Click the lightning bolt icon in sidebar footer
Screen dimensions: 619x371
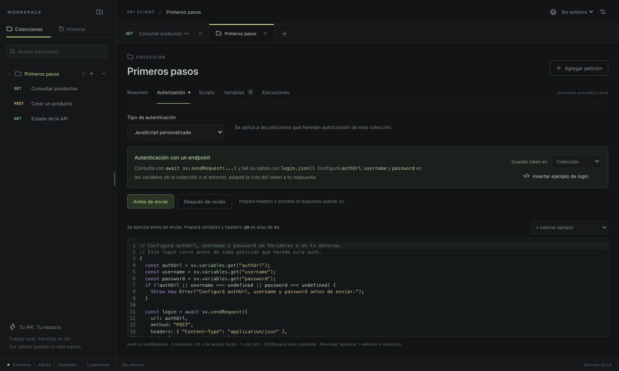click(12, 327)
